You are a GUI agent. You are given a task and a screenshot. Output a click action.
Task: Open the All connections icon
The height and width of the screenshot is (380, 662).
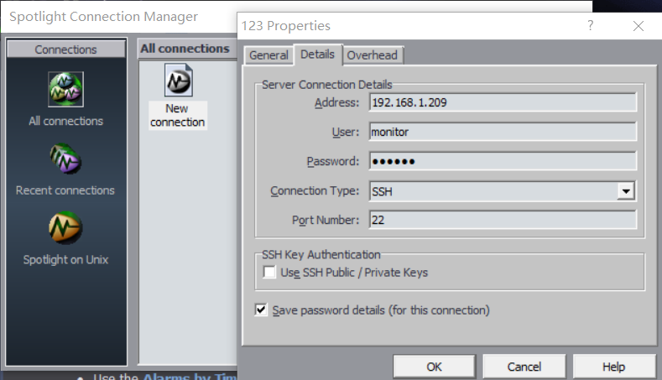65,90
